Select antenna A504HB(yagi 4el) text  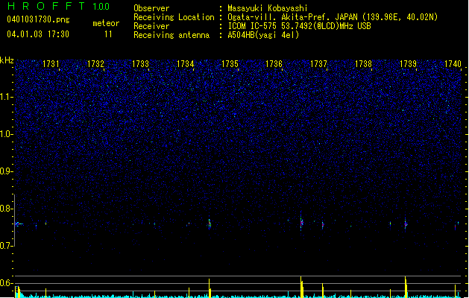pyautogui.click(x=263, y=35)
